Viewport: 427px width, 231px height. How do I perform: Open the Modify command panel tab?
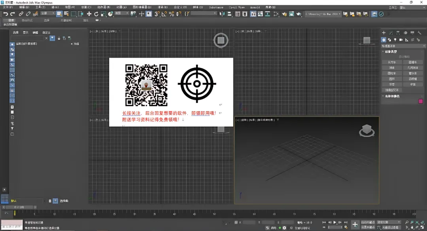click(391, 33)
